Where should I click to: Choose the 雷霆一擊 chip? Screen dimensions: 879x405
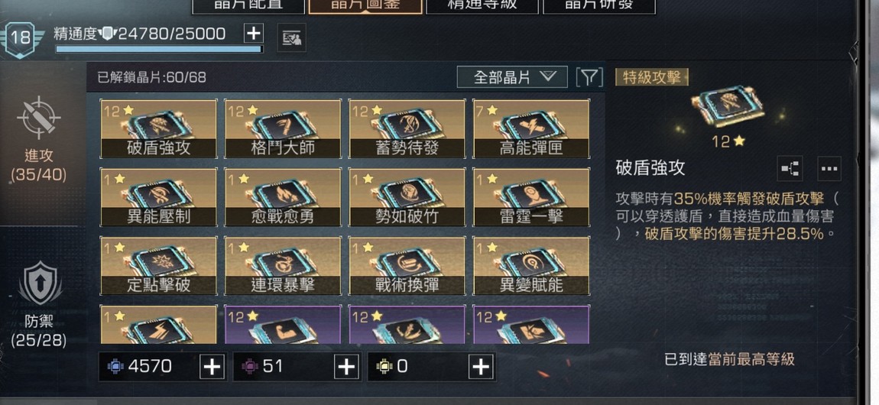(x=531, y=197)
